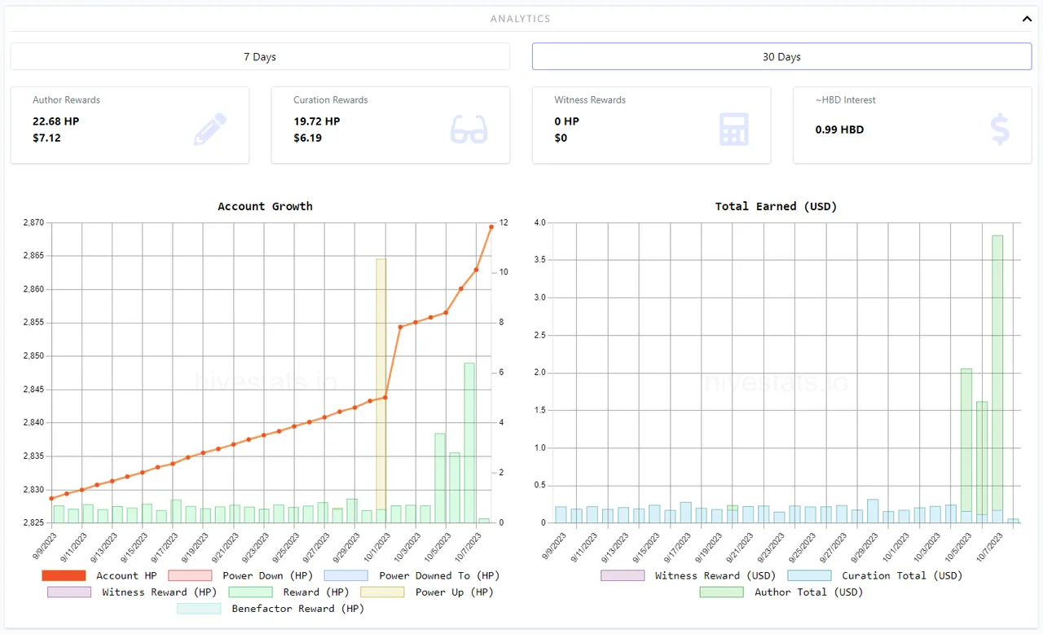Toggle Account HP legend swatch
The image size is (1043, 634).
(64, 575)
